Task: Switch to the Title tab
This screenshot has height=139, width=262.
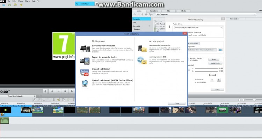Action: (168, 11)
